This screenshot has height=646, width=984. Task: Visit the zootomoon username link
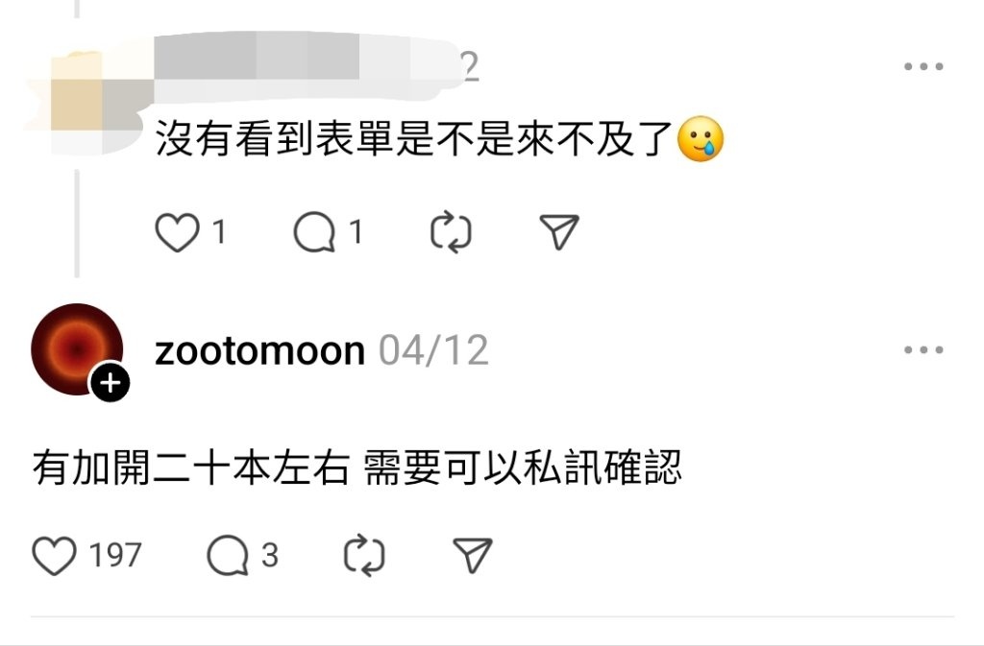[x=259, y=350]
